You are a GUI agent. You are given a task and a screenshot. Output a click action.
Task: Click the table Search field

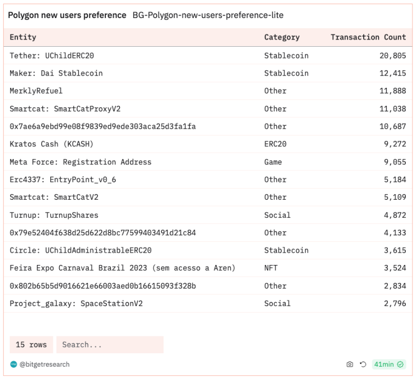tap(110, 345)
